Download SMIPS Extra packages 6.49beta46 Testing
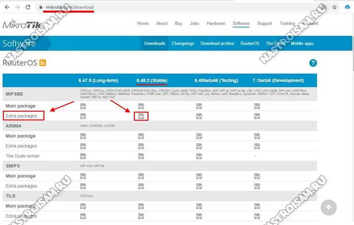354x225 pixels. pos(199,186)
